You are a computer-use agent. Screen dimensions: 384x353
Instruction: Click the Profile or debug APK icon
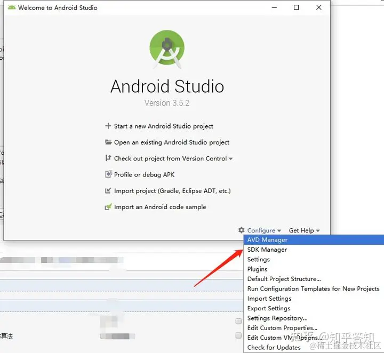tap(108, 174)
